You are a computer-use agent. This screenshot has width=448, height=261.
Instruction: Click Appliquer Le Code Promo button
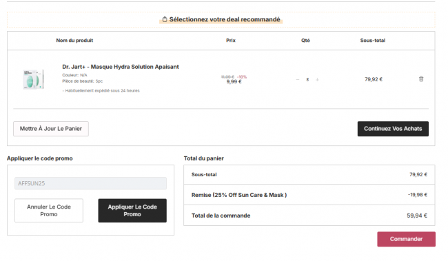click(x=132, y=211)
